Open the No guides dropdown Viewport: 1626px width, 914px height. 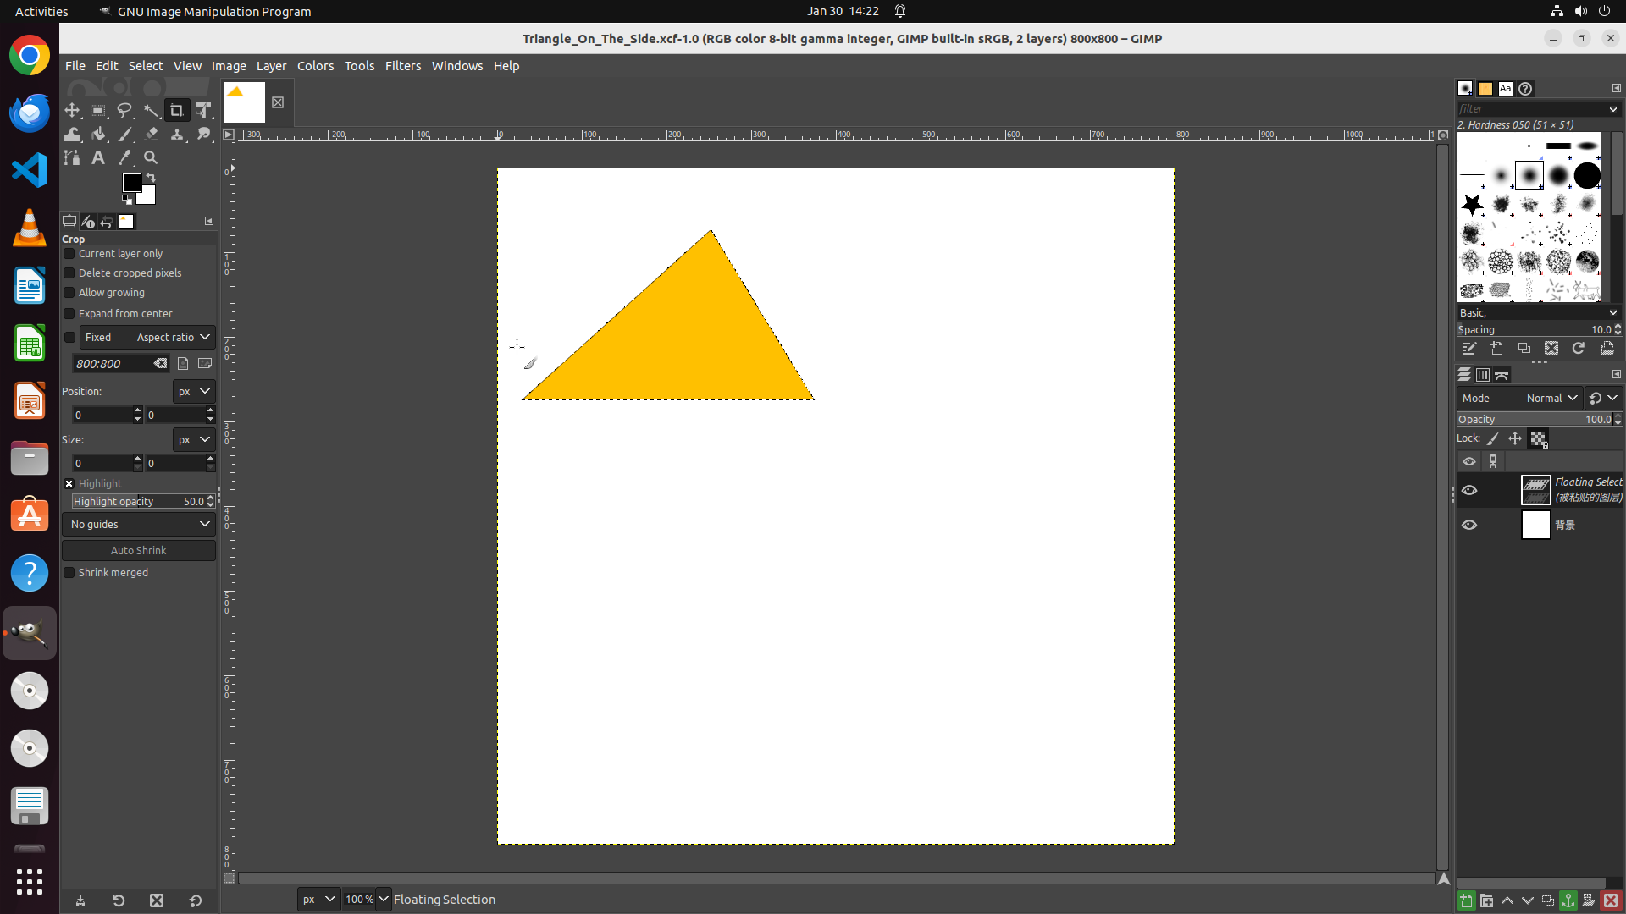click(139, 525)
